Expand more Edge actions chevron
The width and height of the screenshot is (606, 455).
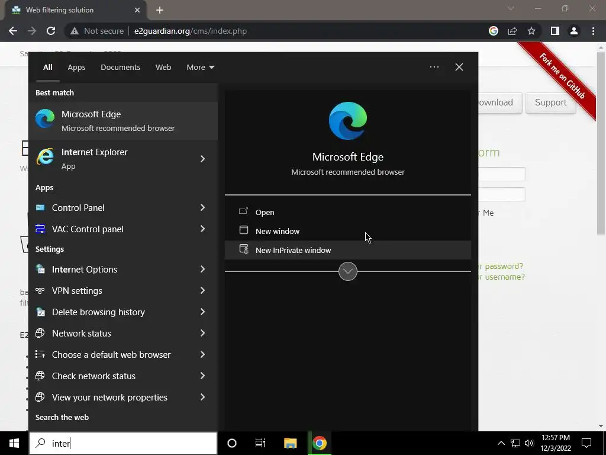[x=348, y=271]
